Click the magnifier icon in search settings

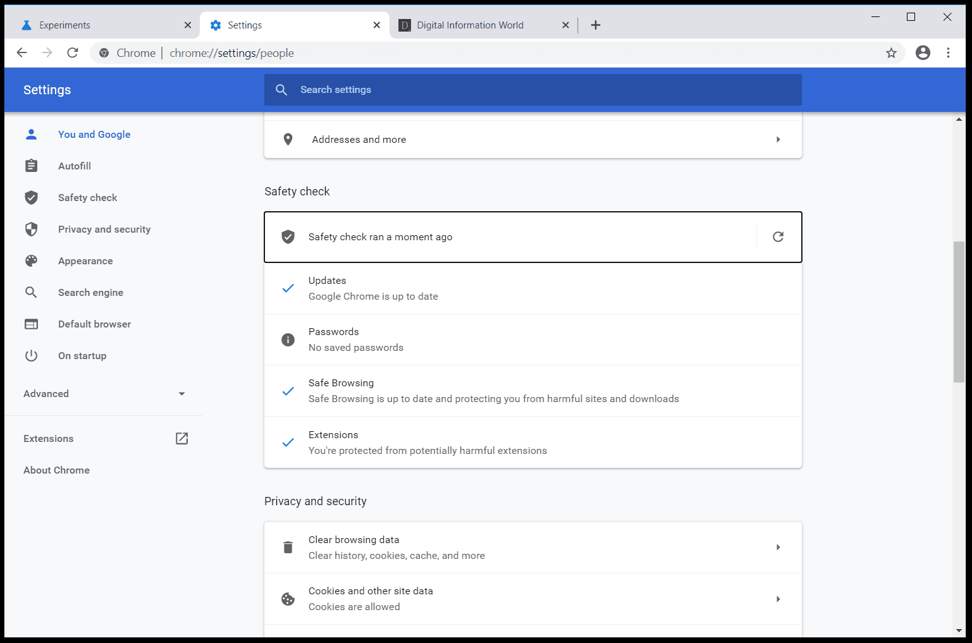pyautogui.click(x=281, y=90)
